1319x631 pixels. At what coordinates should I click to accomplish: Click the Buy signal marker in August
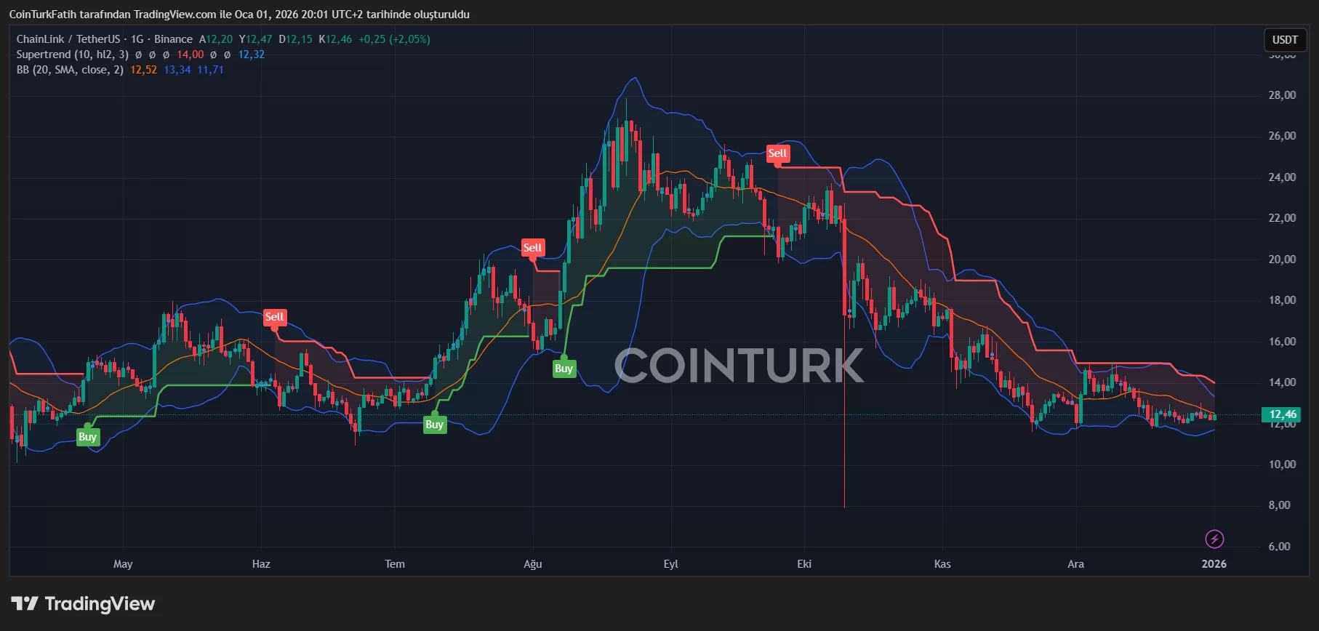tap(564, 369)
